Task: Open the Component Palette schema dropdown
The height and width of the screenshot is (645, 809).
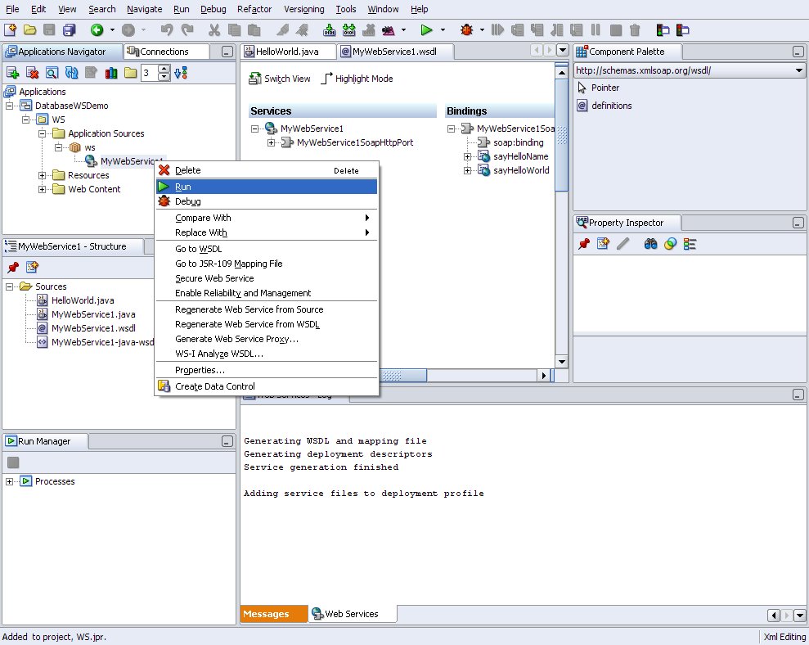Action: click(x=798, y=70)
